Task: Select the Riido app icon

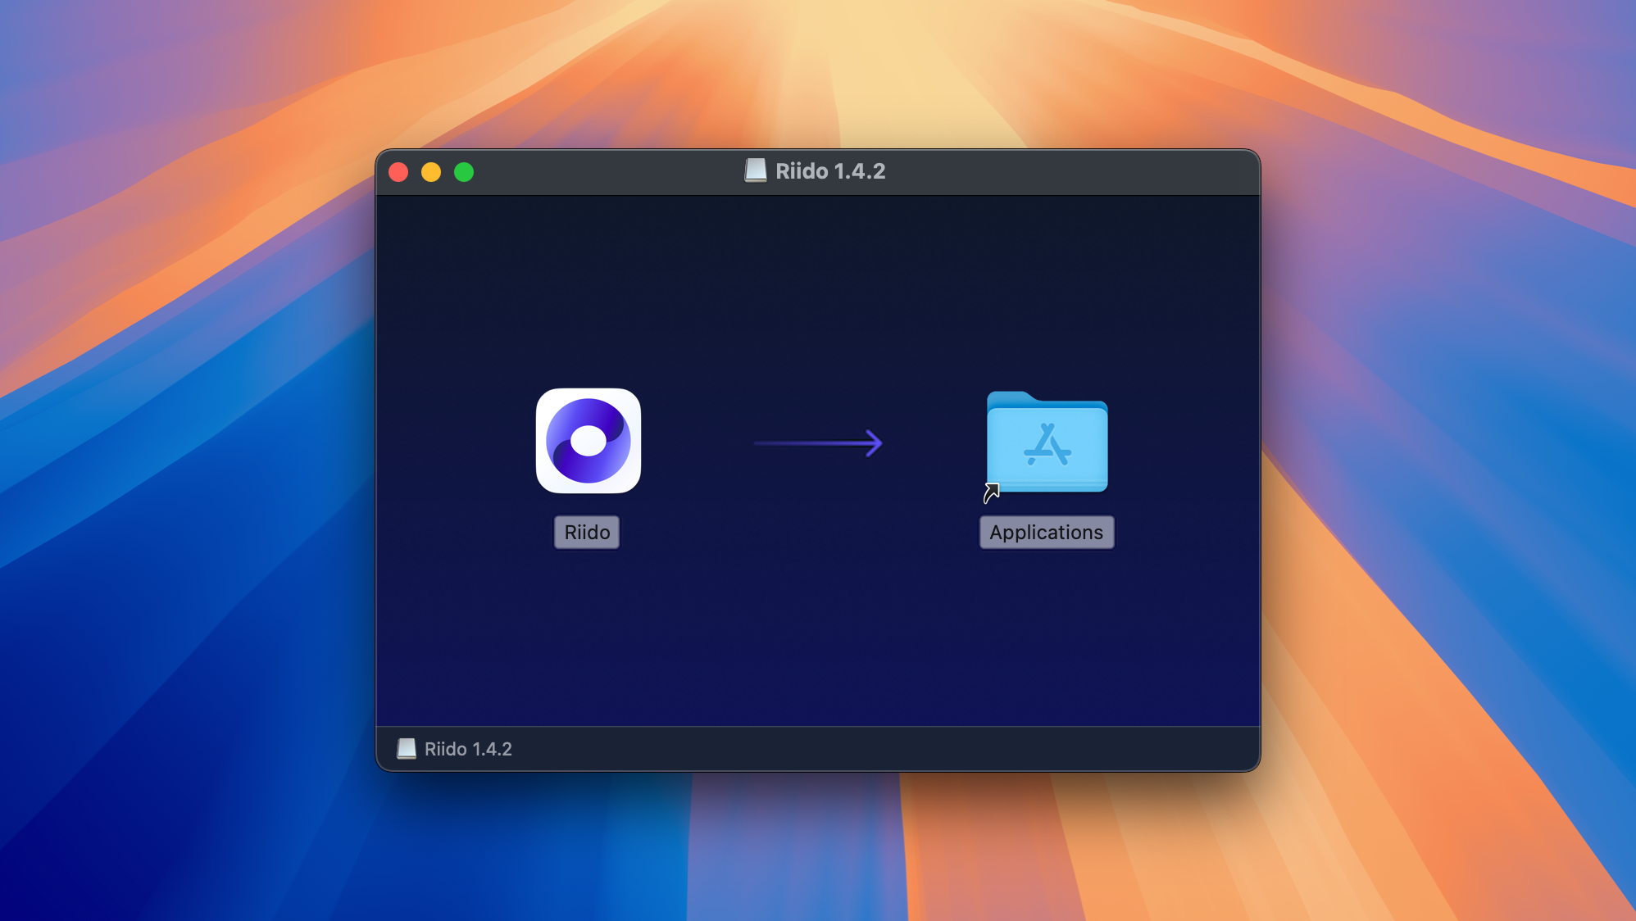Action: (x=588, y=441)
